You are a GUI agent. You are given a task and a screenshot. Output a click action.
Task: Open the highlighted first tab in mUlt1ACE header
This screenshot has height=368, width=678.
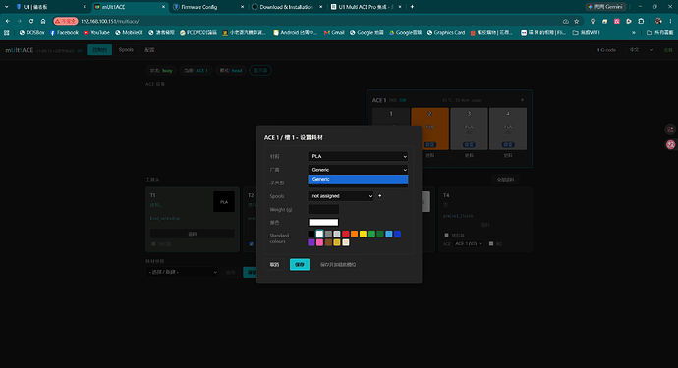pyautogui.click(x=100, y=50)
